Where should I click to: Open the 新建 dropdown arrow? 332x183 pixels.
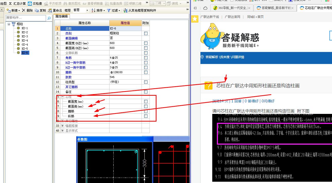pos(19,10)
